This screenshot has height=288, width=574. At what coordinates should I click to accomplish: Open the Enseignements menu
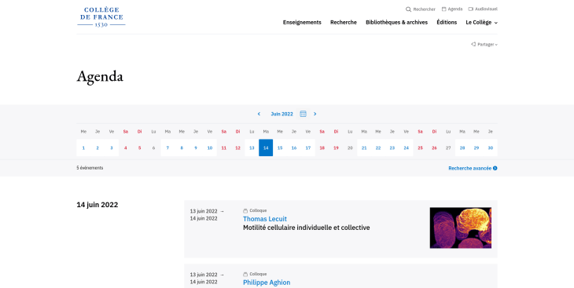(x=302, y=22)
